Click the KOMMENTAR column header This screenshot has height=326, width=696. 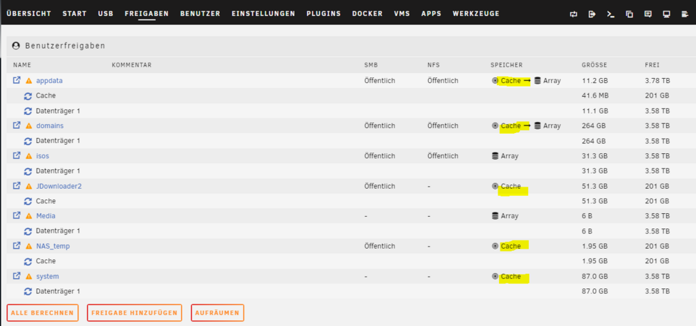132,65
